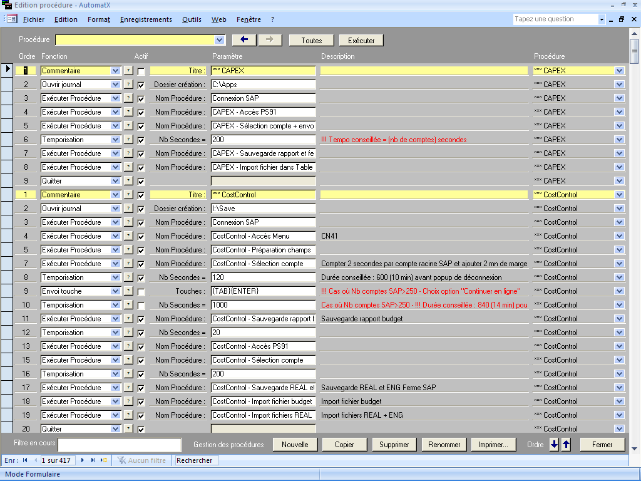Open the Outils menu
This screenshot has height=481, width=641.
pyautogui.click(x=192, y=19)
